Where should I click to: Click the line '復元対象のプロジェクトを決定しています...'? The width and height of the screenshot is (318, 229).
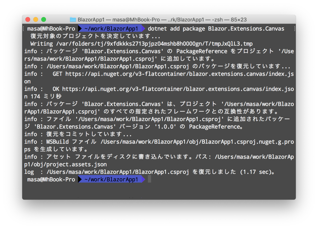coord(95,36)
